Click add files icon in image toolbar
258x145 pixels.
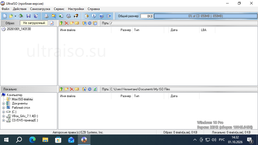(84, 23)
